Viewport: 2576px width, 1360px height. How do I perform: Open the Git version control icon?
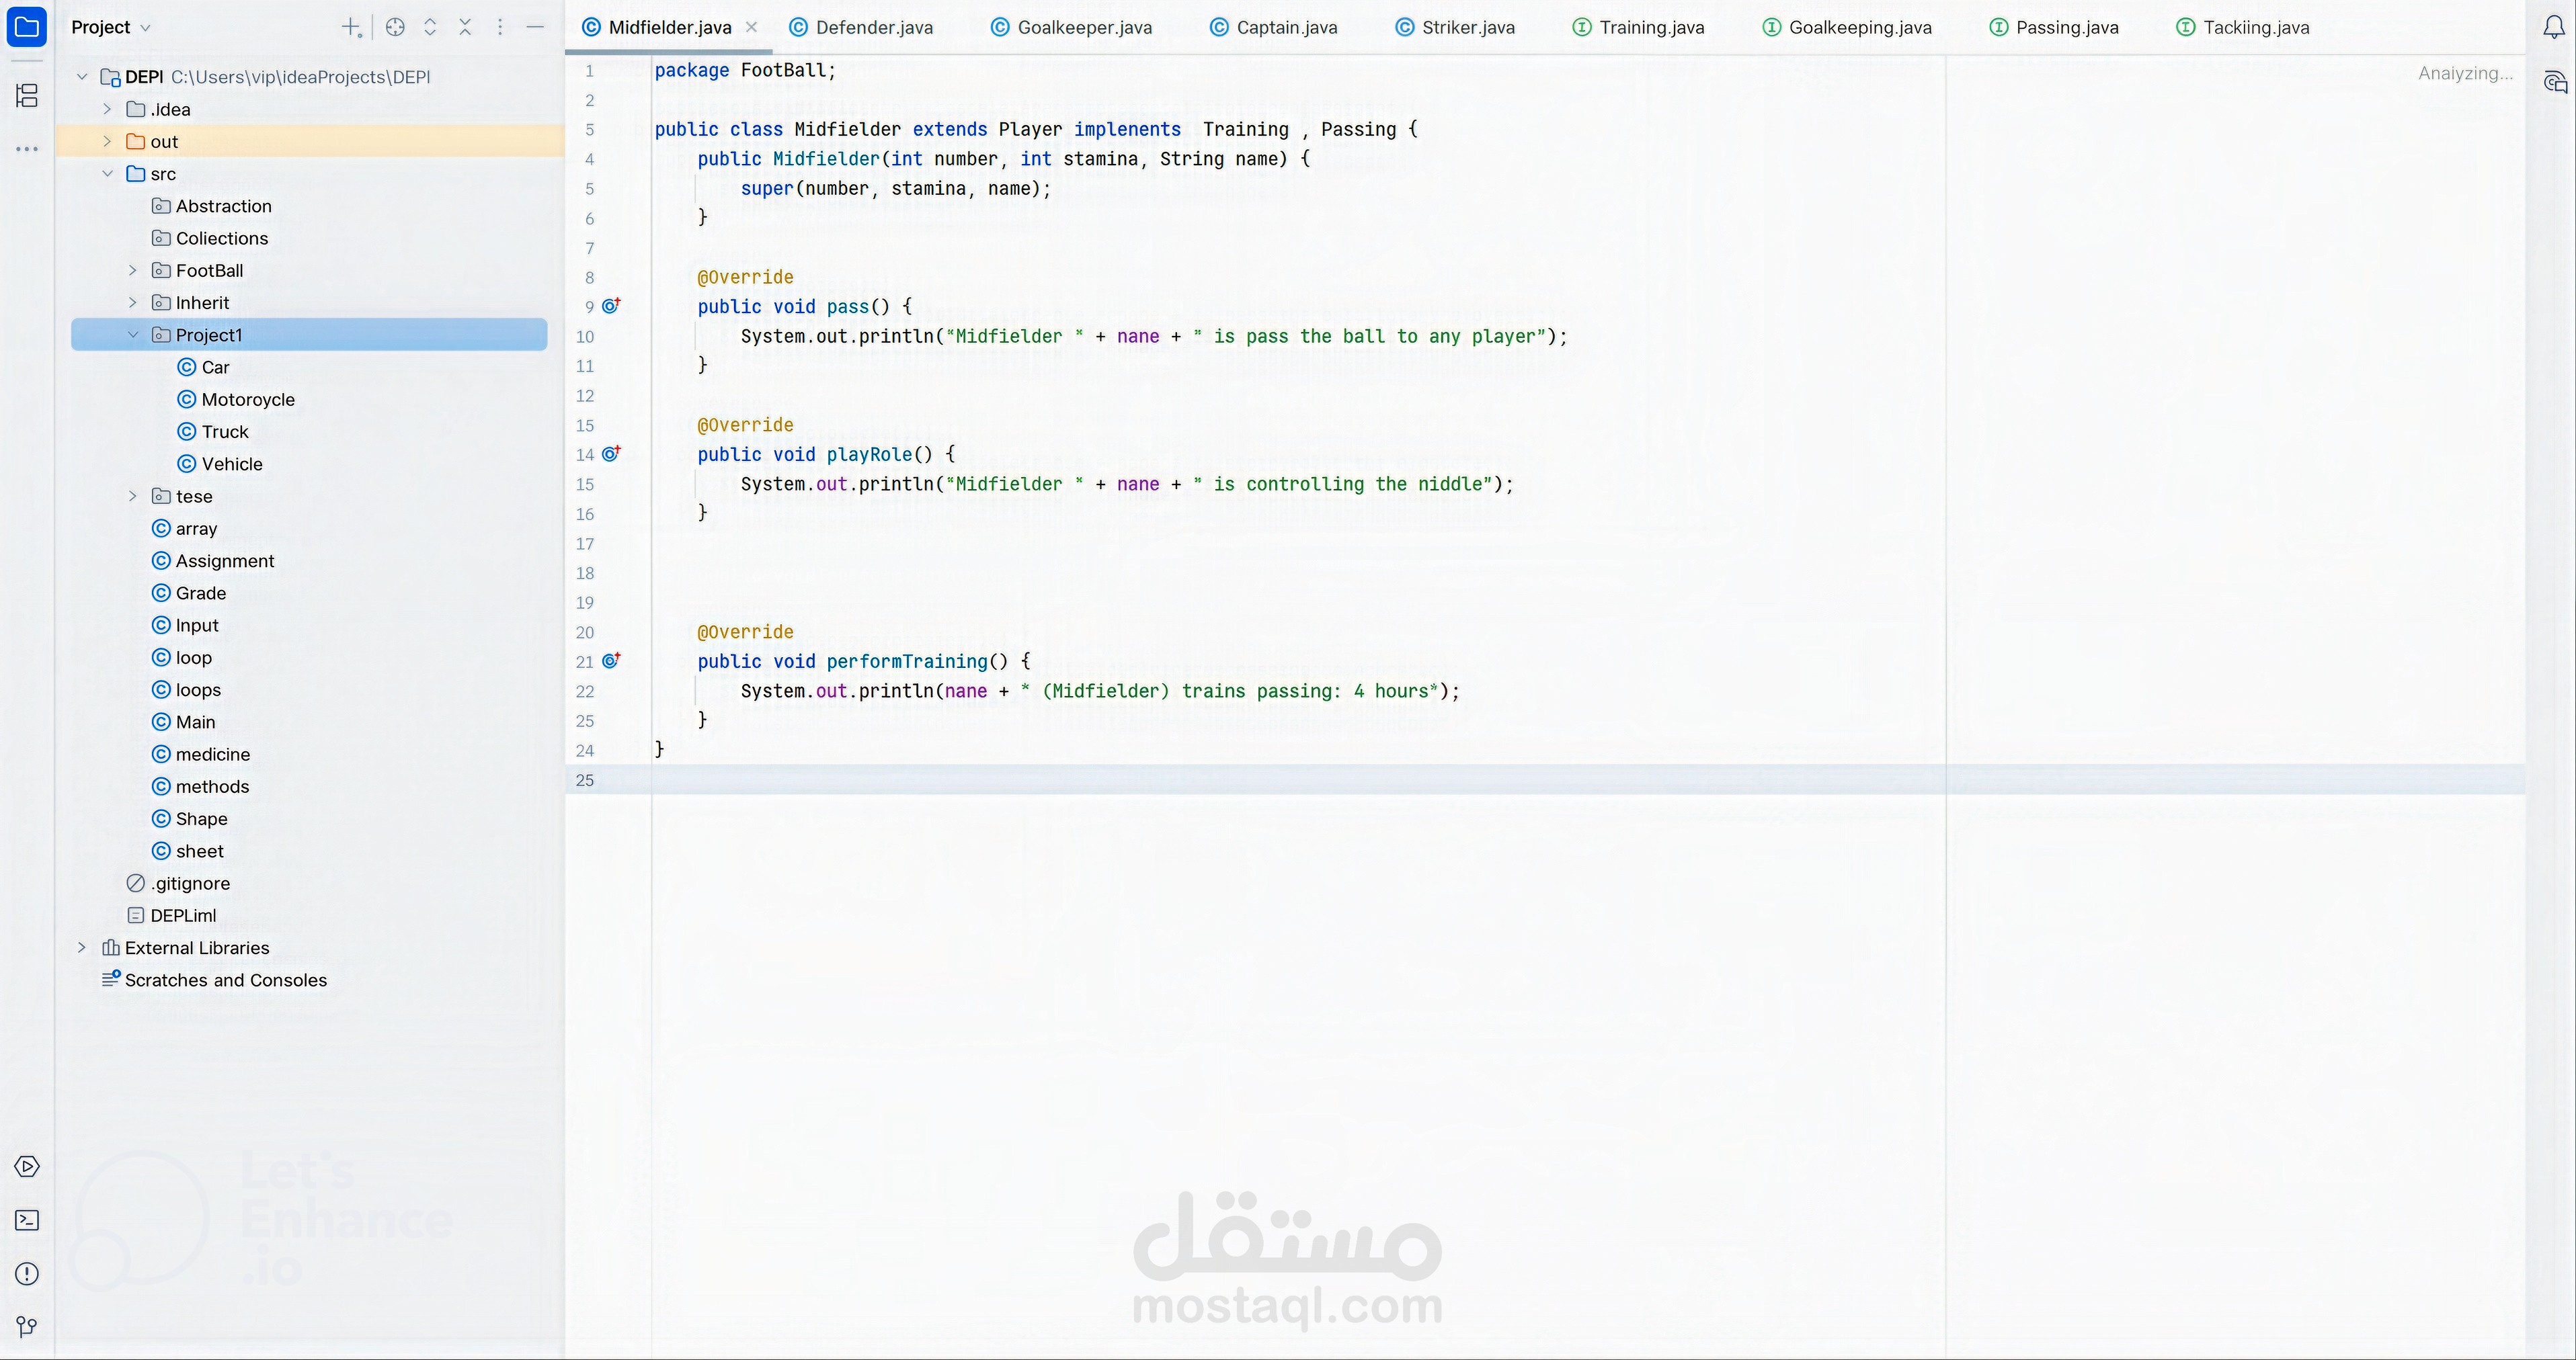[x=27, y=1326]
